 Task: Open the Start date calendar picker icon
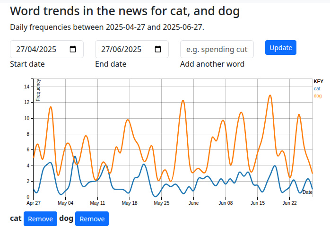(73, 49)
